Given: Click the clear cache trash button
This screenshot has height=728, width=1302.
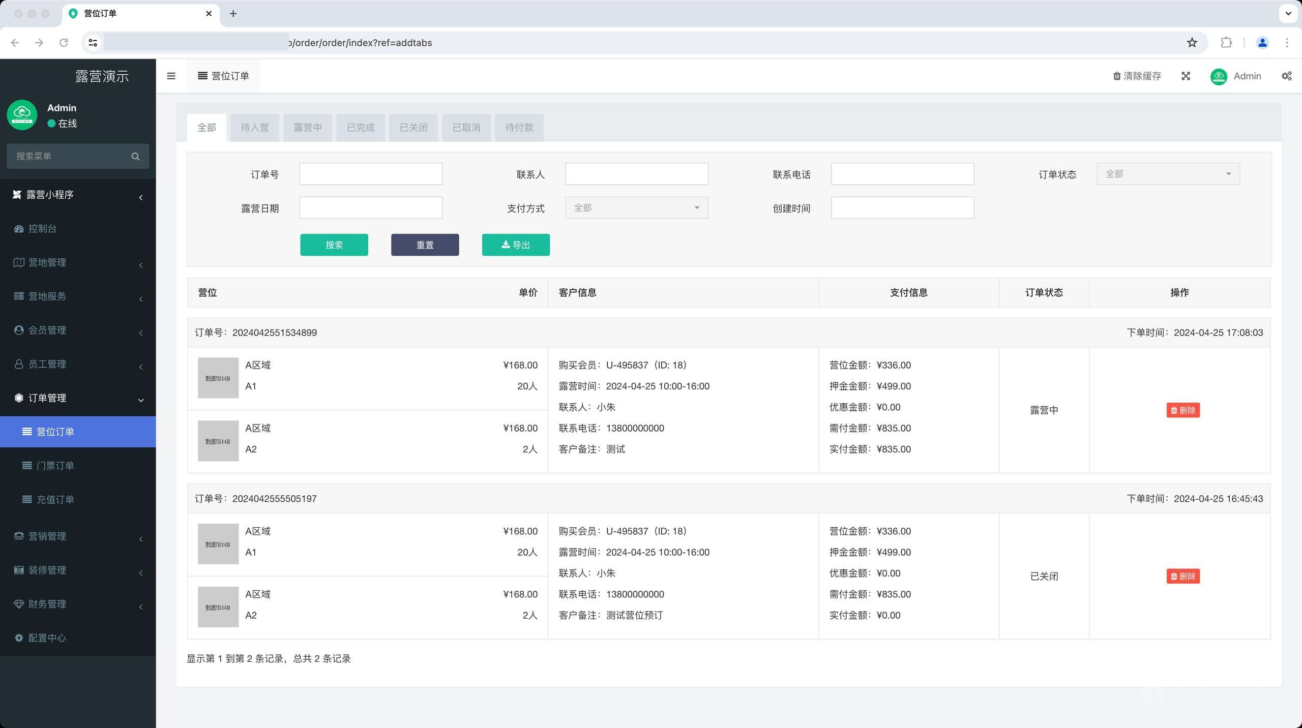Looking at the screenshot, I should [1137, 76].
